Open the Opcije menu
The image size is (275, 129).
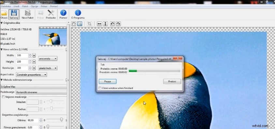(x=35, y=6)
